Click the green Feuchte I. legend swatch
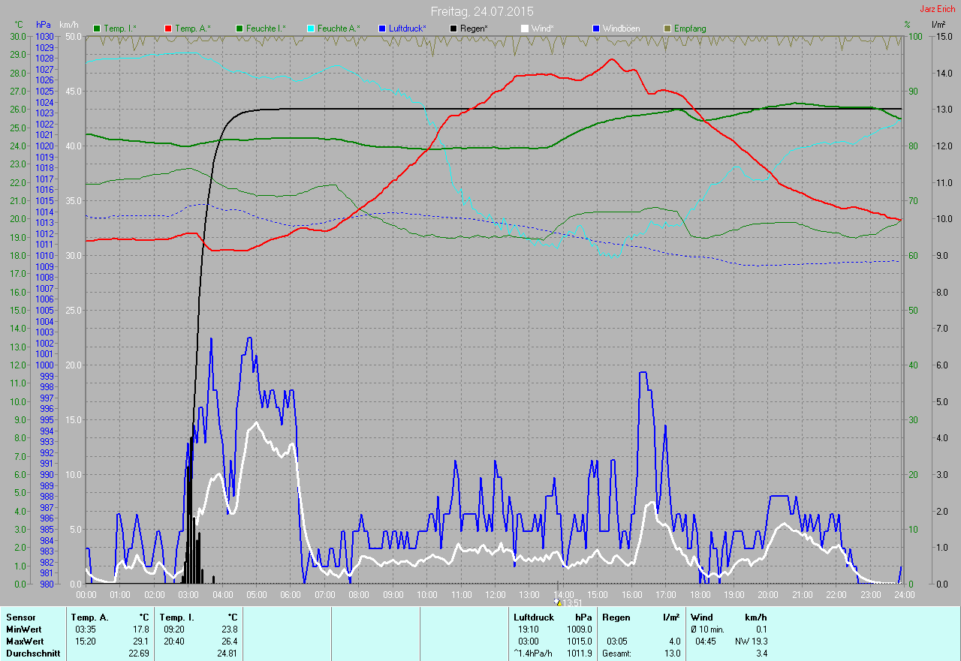 239,29
